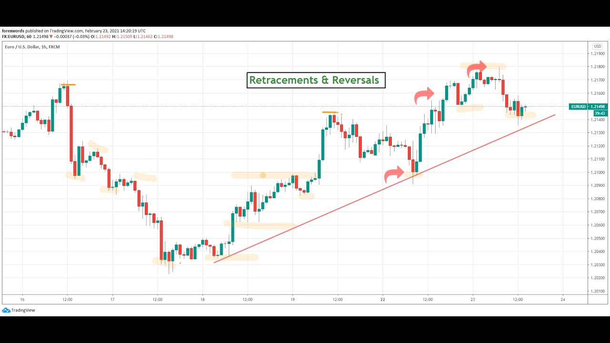Click date label 16 on time axis
The height and width of the screenshot is (343, 610).
tap(22, 300)
